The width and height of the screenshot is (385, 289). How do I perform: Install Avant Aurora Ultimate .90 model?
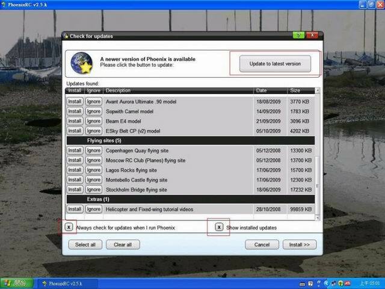click(75, 102)
